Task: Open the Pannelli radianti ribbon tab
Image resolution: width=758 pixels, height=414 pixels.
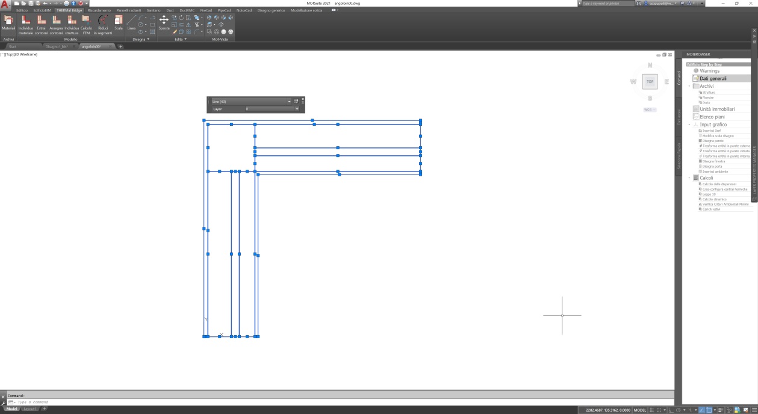Action: coord(129,10)
